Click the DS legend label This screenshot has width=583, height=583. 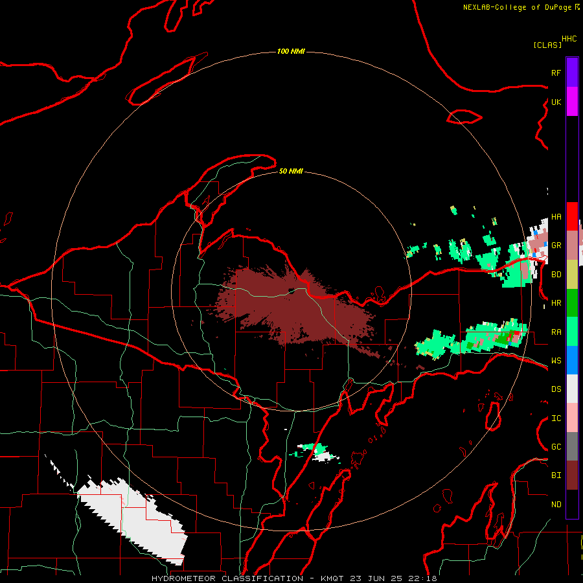556,389
